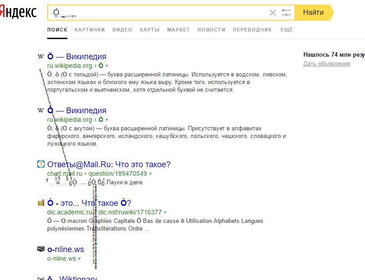365x280 pixels.
Task: Click otvet.mail.ru green URL
Action: 64,173
